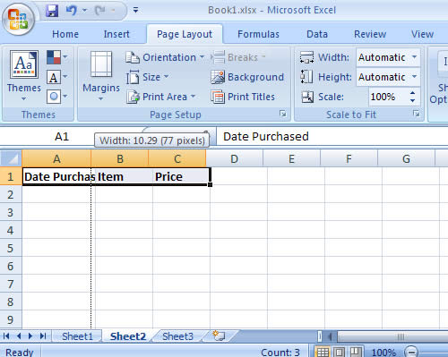Open the Print Area dropdown

point(161,97)
